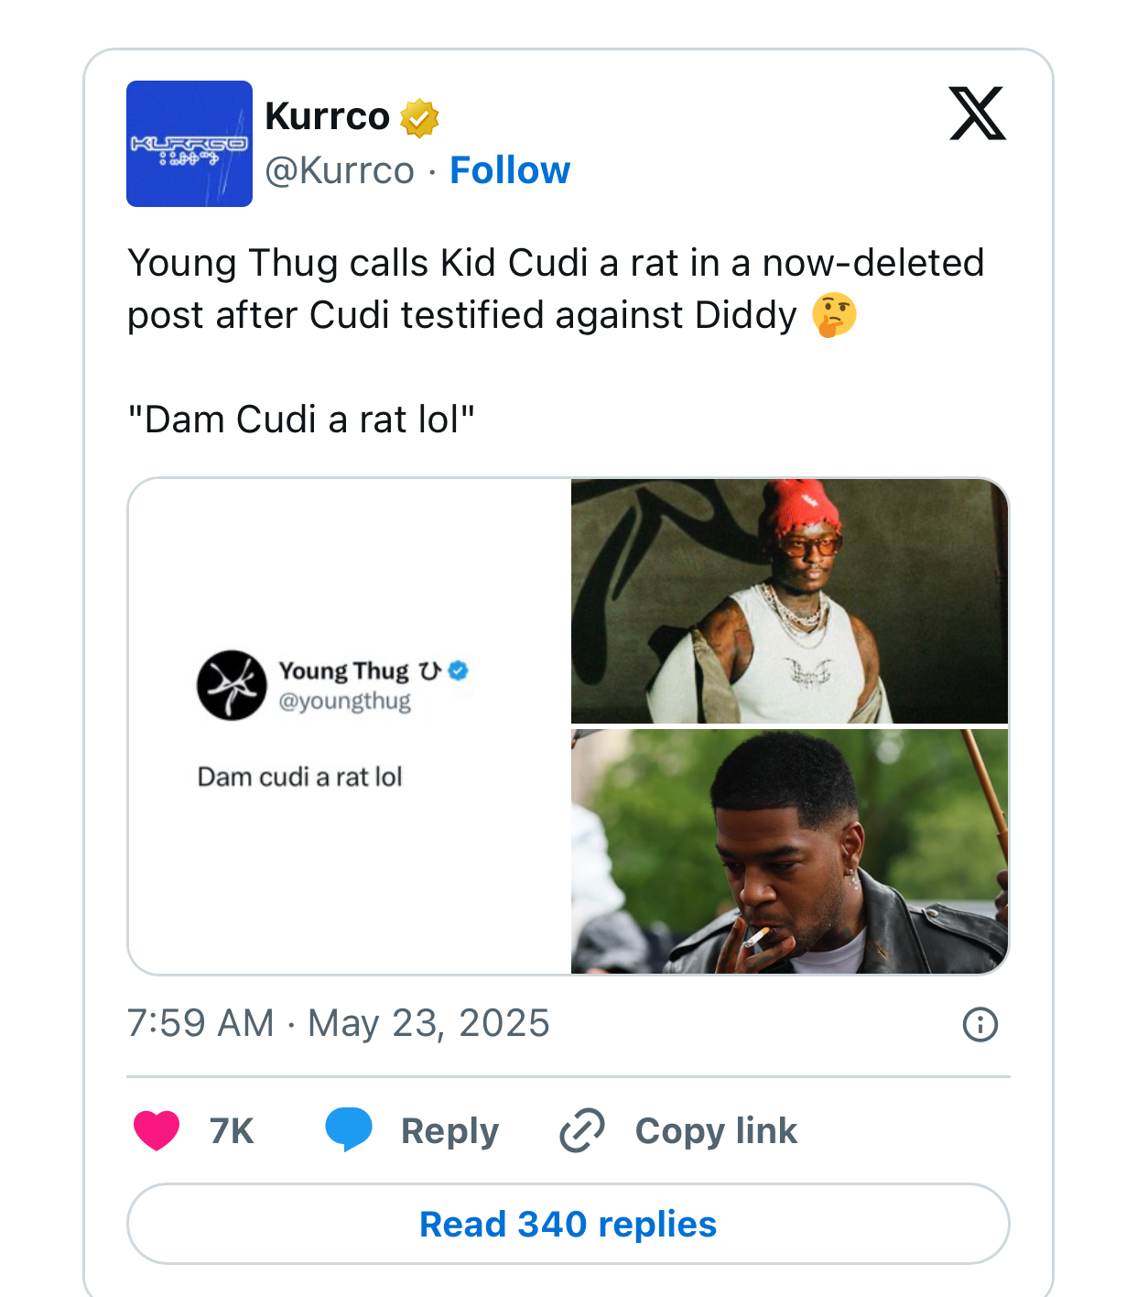Click the copy link chain icon
The height and width of the screenshot is (1297, 1137).
(x=582, y=1130)
